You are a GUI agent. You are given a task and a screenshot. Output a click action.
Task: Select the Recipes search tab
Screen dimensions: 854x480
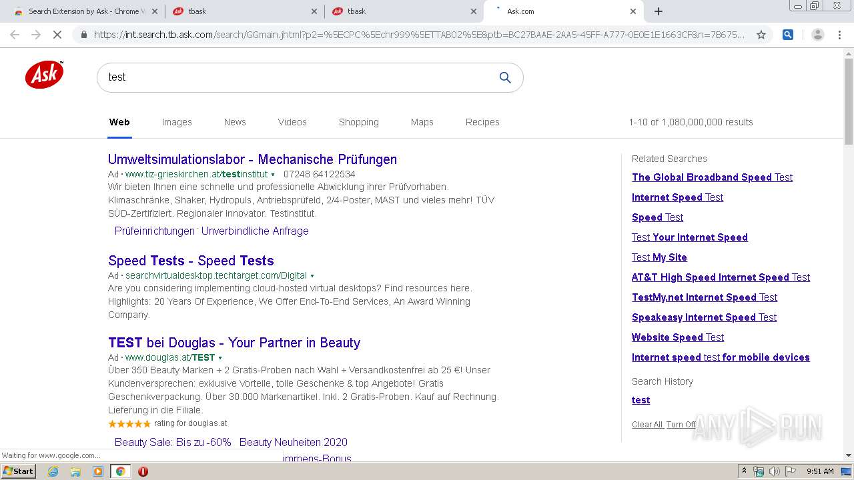tap(482, 122)
